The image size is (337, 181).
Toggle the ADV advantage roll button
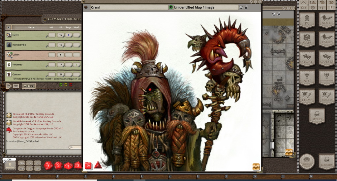click(x=21, y=163)
